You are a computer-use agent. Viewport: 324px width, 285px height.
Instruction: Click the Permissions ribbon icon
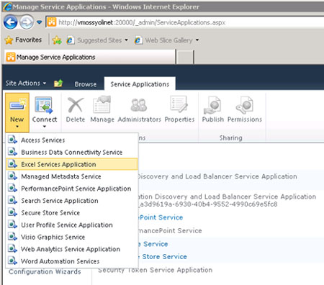[x=245, y=105]
